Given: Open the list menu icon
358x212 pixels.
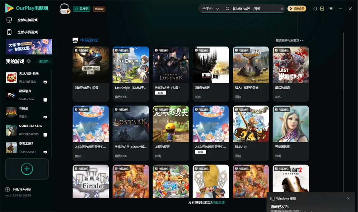Looking at the screenshot, I should (330, 9).
